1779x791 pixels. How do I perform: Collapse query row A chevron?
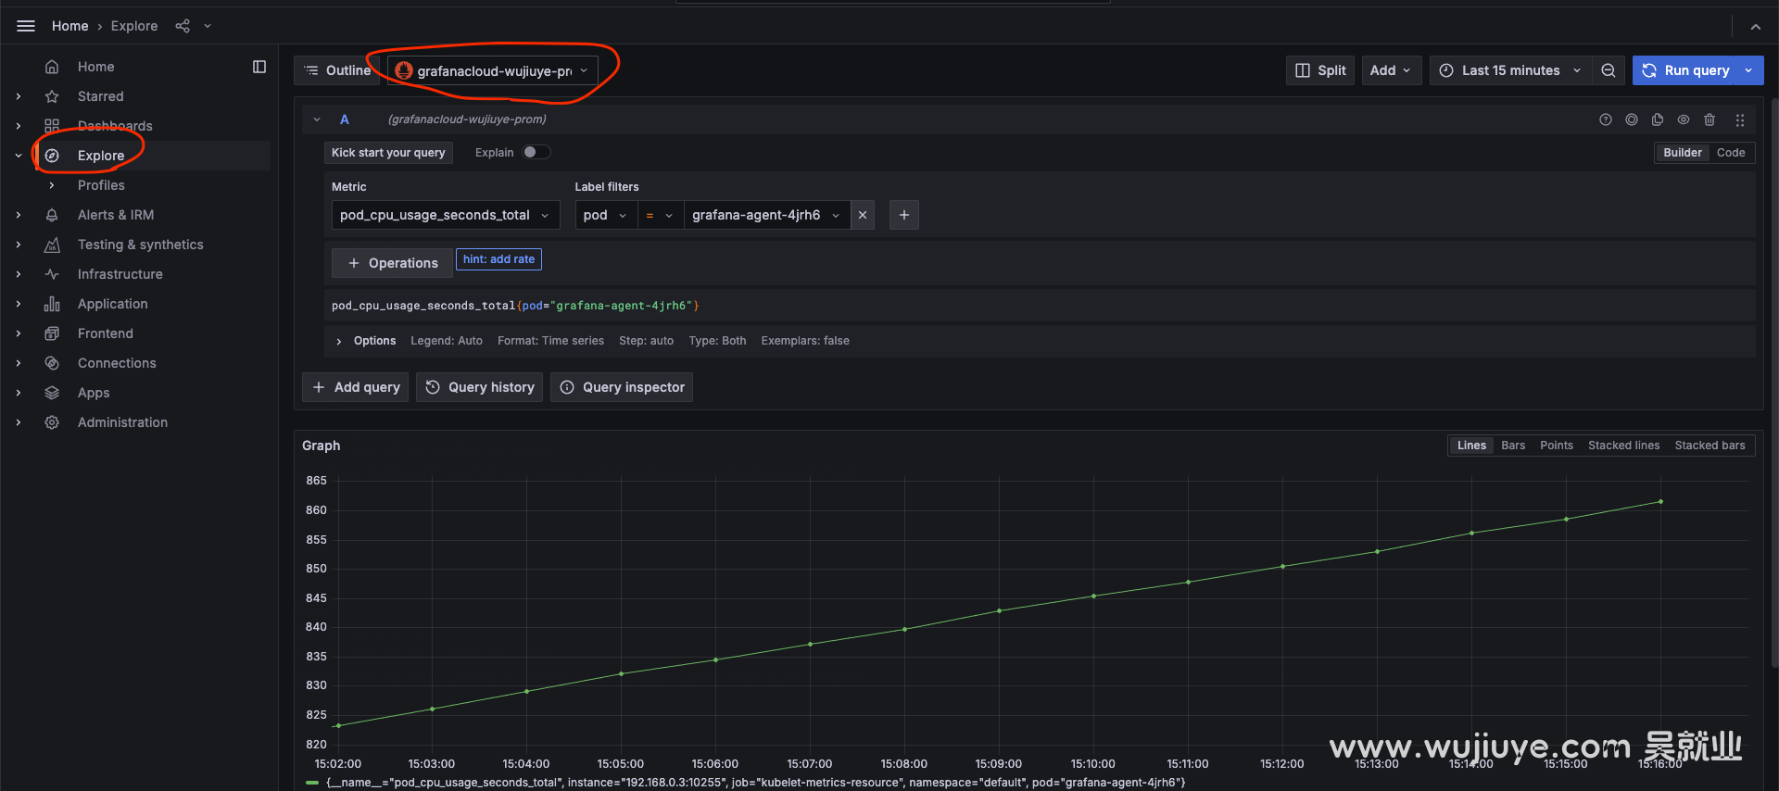[x=317, y=119]
